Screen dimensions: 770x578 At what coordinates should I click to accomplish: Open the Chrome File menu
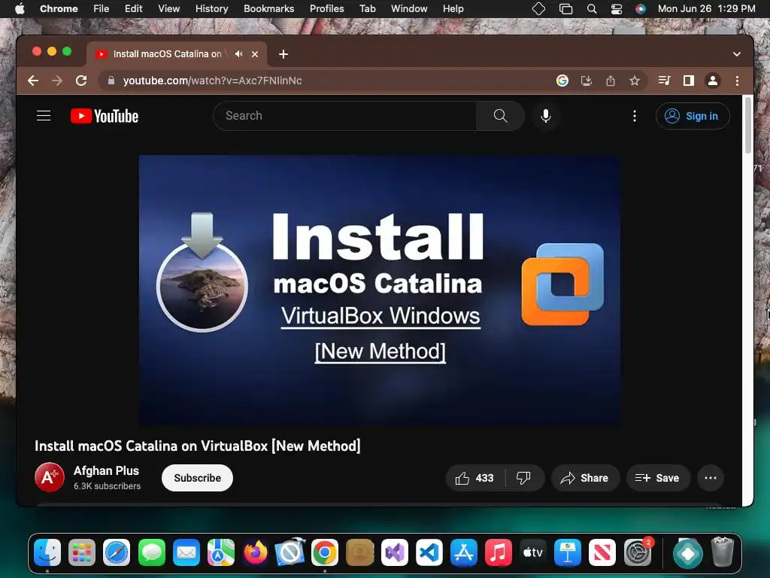(102, 9)
